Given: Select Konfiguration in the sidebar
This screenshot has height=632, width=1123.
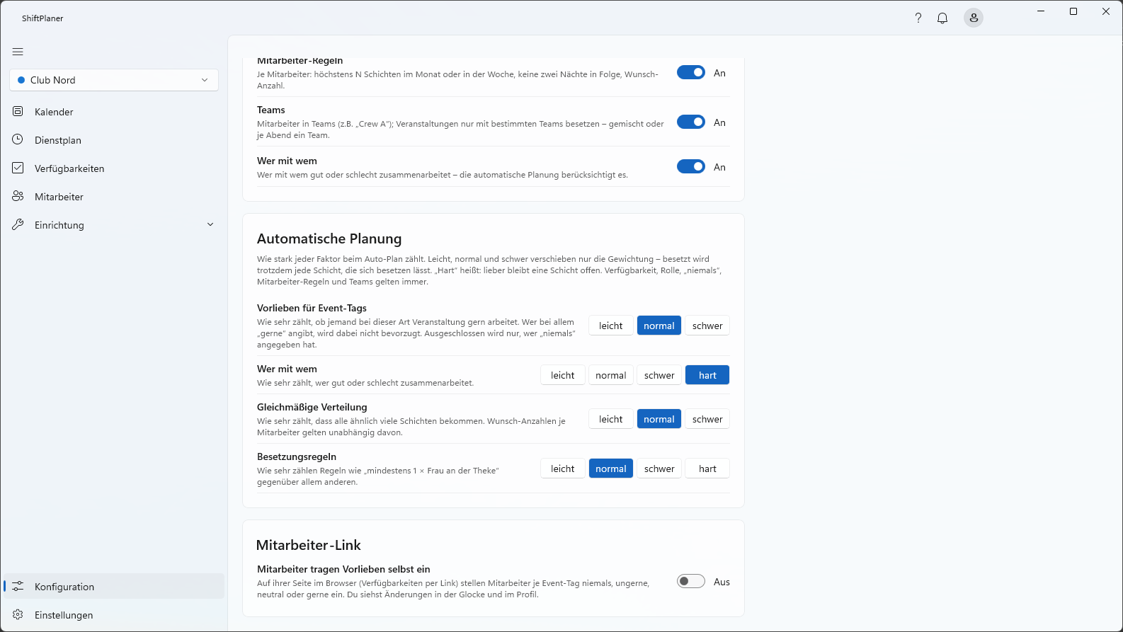Looking at the screenshot, I should click(114, 587).
